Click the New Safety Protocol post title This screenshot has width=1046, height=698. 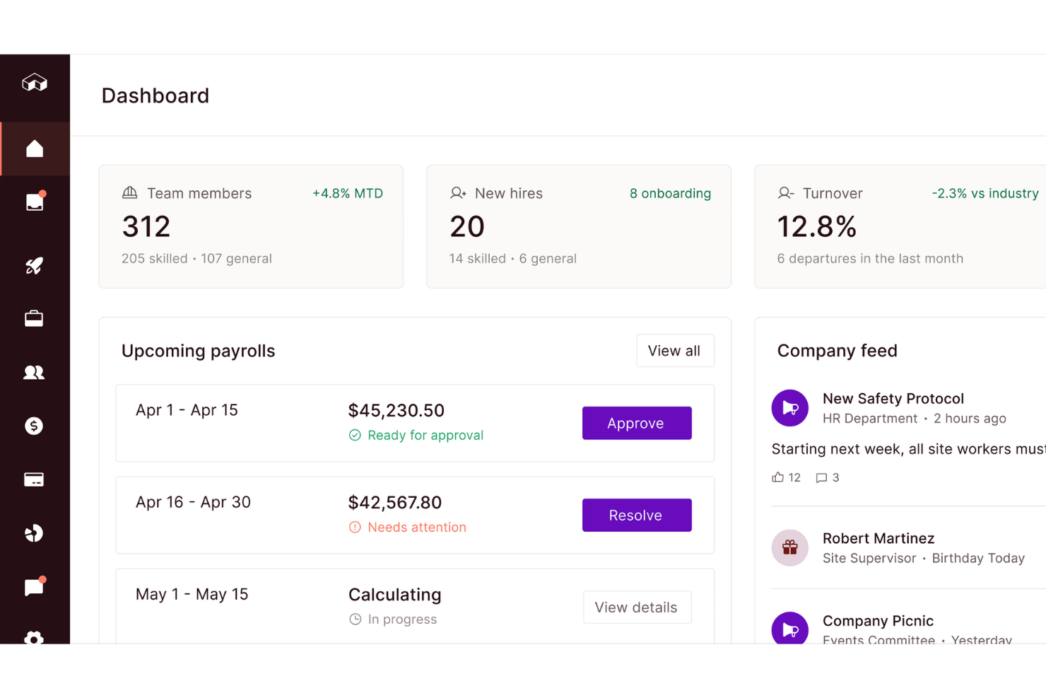(x=893, y=399)
